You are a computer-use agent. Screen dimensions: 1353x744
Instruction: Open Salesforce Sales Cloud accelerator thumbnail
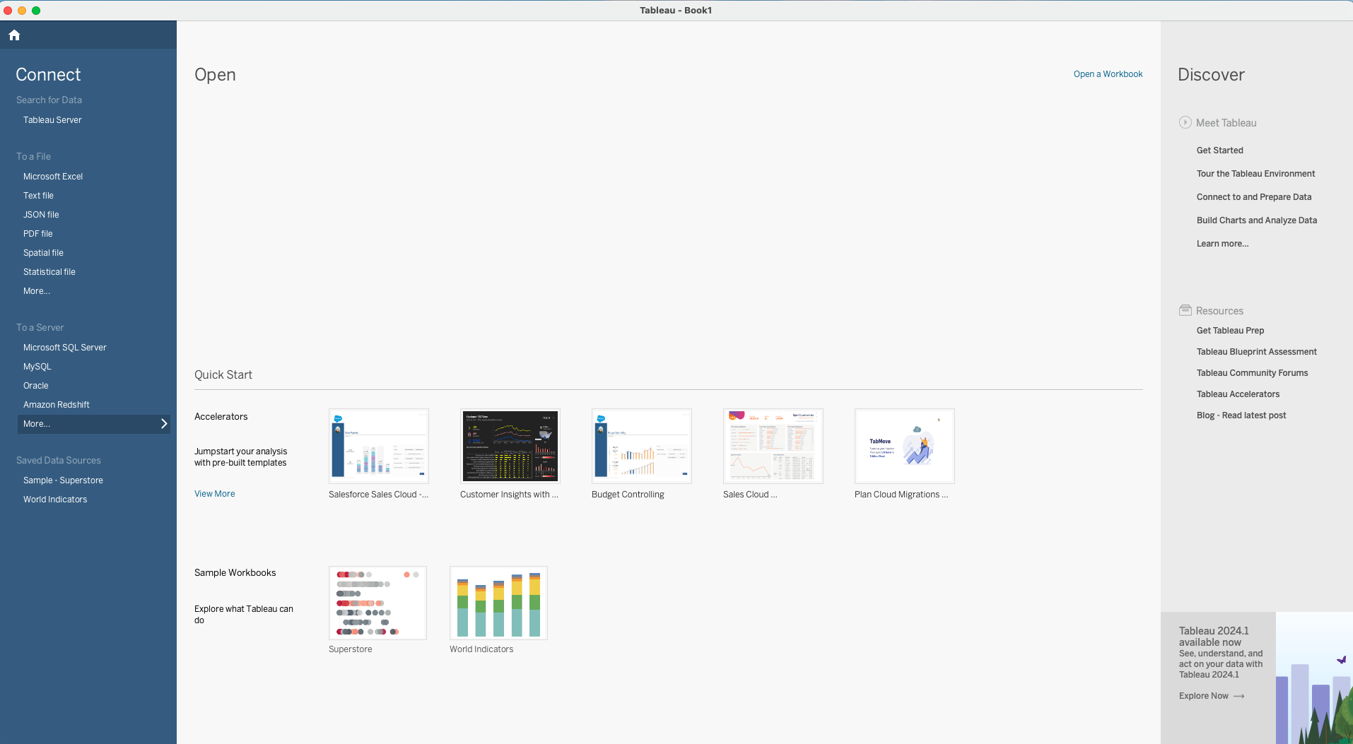pyautogui.click(x=379, y=446)
